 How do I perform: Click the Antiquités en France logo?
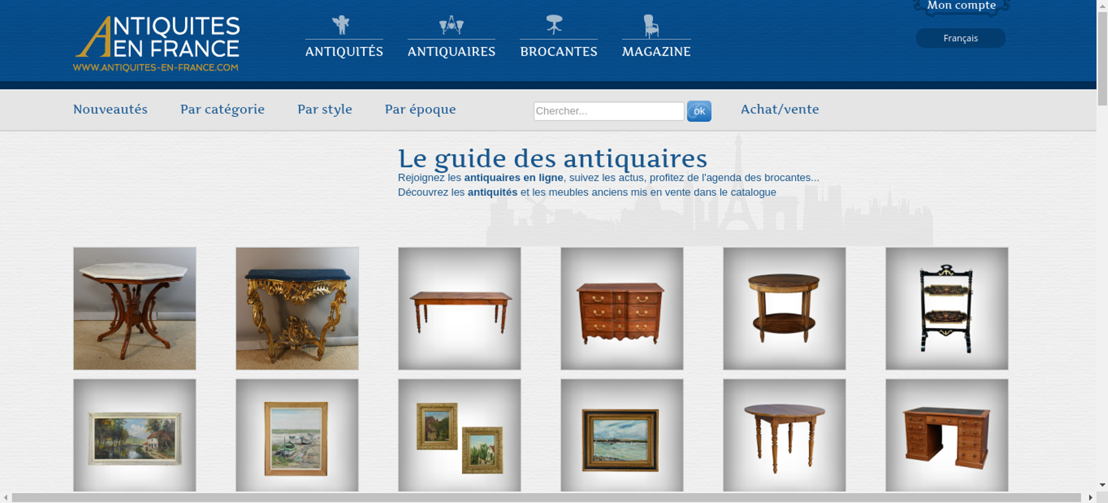157,44
